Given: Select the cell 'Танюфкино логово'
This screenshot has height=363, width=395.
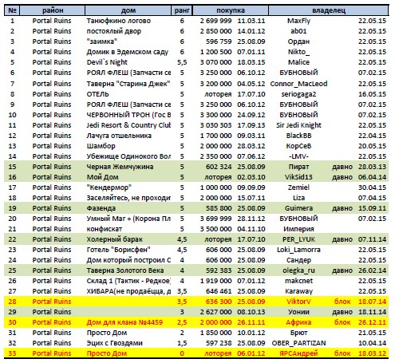Looking at the screenshot, I should pyautogui.click(x=119, y=21).
